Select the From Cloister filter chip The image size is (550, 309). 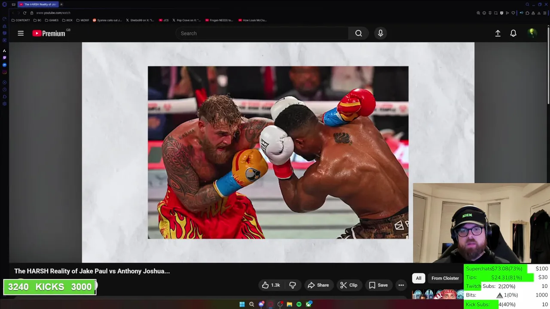pyautogui.click(x=445, y=278)
